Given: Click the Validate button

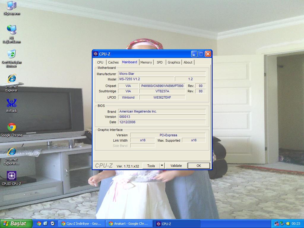Looking at the screenshot, I should (x=176, y=166).
